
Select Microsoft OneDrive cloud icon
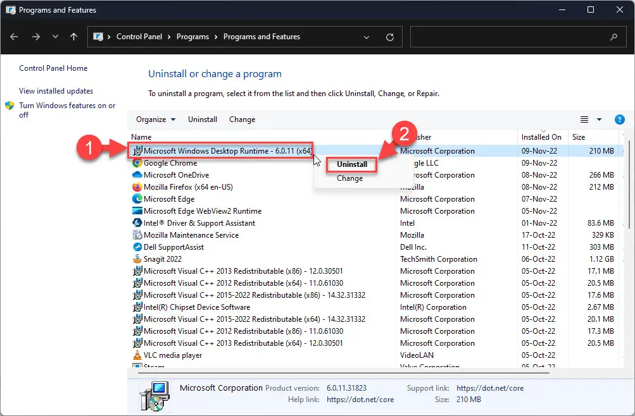[137, 175]
